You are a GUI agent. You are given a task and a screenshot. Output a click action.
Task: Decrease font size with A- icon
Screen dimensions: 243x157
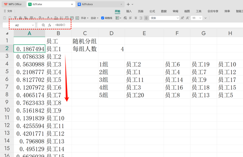(x=188, y=18)
